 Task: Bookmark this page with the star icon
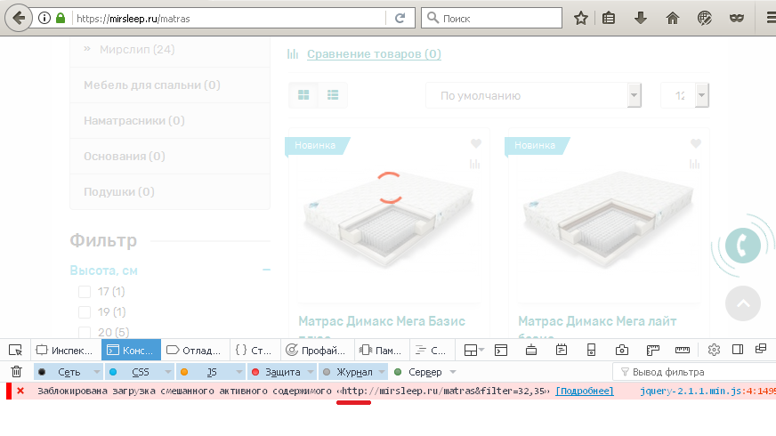tap(580, 19)
